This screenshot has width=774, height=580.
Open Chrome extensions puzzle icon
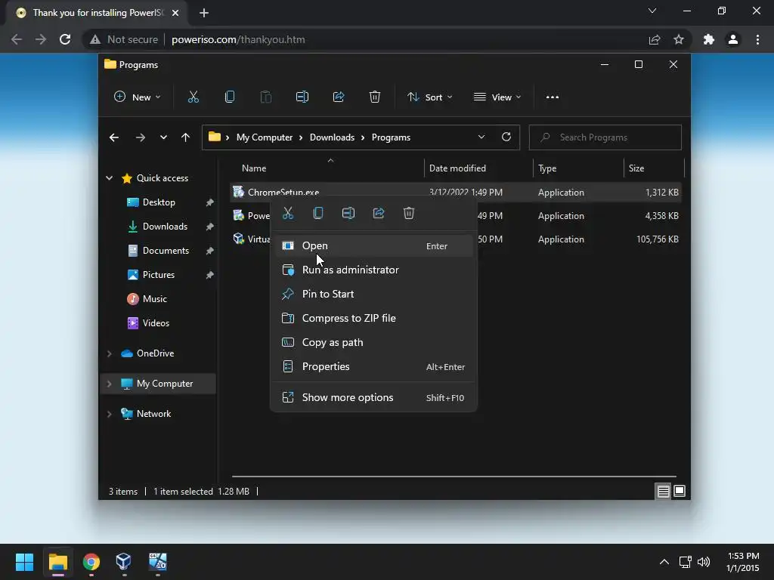[x=709, y=39]
